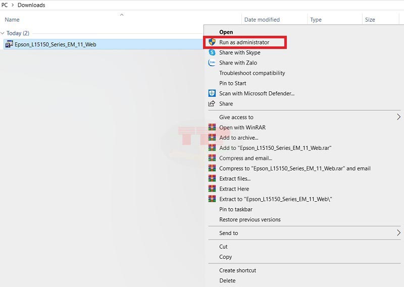This screenshot has height=287, width=404.
Task: Select Cut from the context menu
Action: (x=223, y=247)
